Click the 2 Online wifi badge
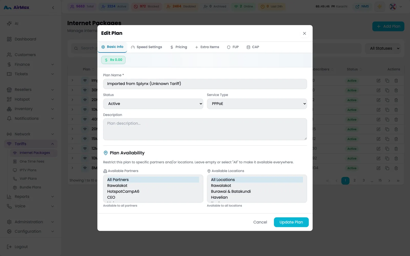Screen dimensions: 410x256 tap(243, 6)
